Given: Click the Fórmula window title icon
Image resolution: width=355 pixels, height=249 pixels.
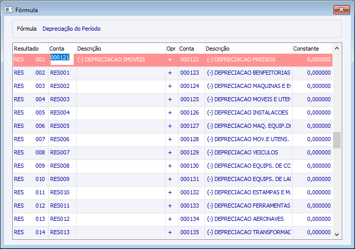Looking at the screenshot, I should pos(9,10).
